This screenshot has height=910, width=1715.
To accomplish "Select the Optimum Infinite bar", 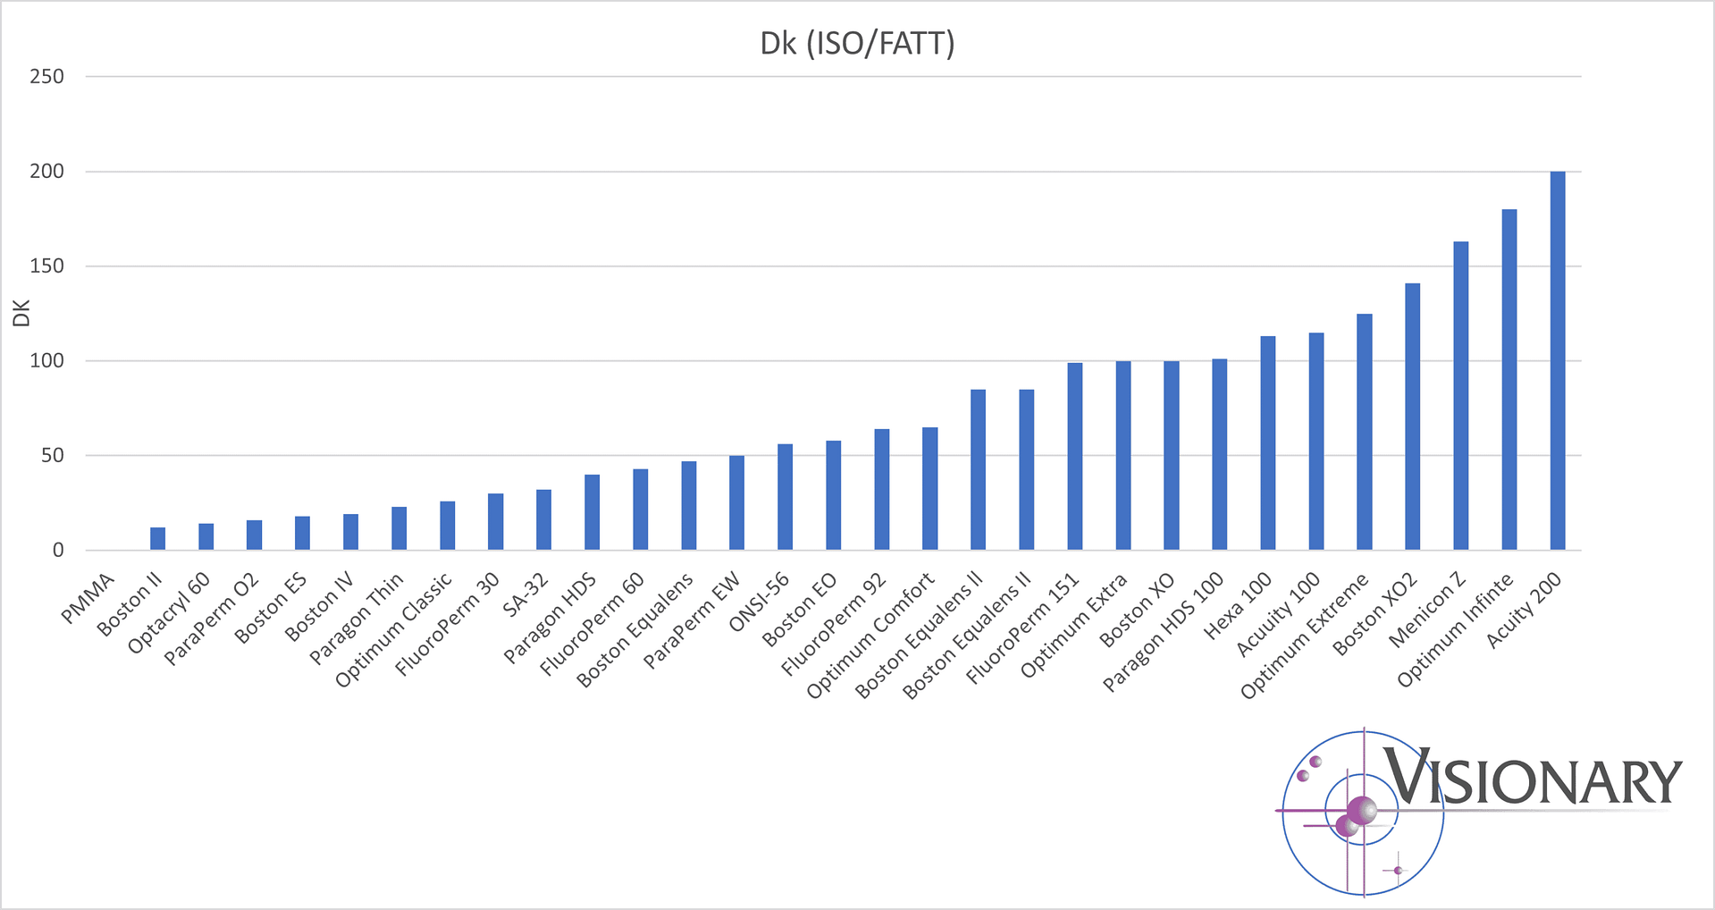I will [x=1509, y=379].
